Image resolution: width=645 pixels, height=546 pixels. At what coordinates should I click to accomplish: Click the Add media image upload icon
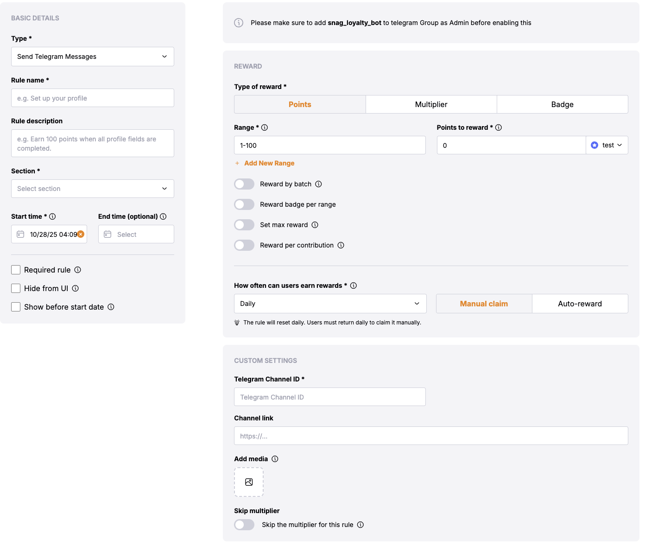(249, 482)
